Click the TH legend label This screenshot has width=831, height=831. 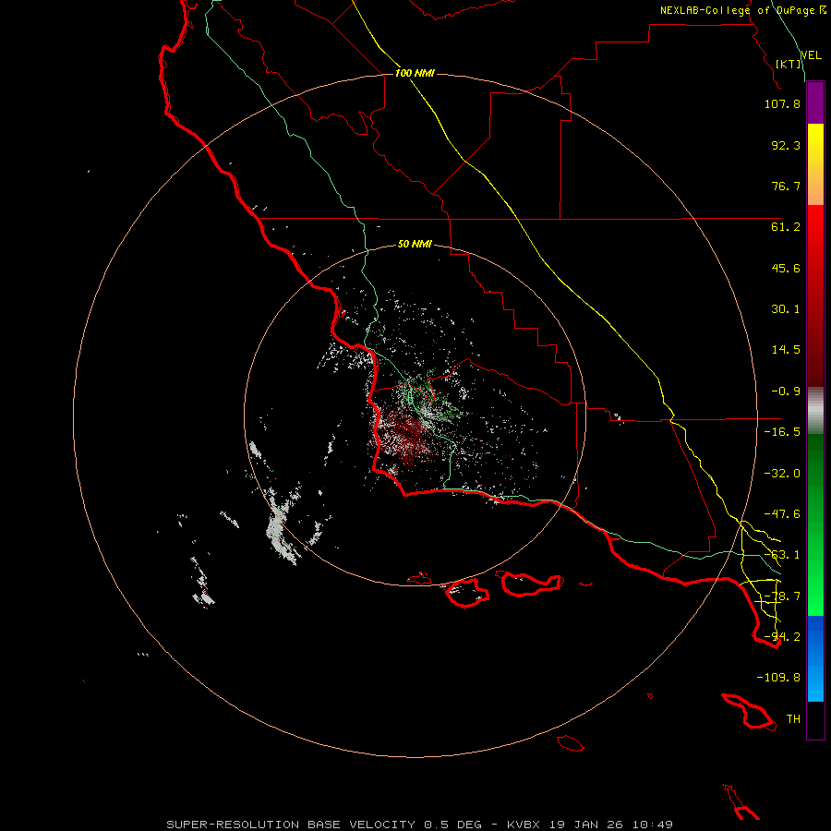pyautogui.click(x=793, y=719)
